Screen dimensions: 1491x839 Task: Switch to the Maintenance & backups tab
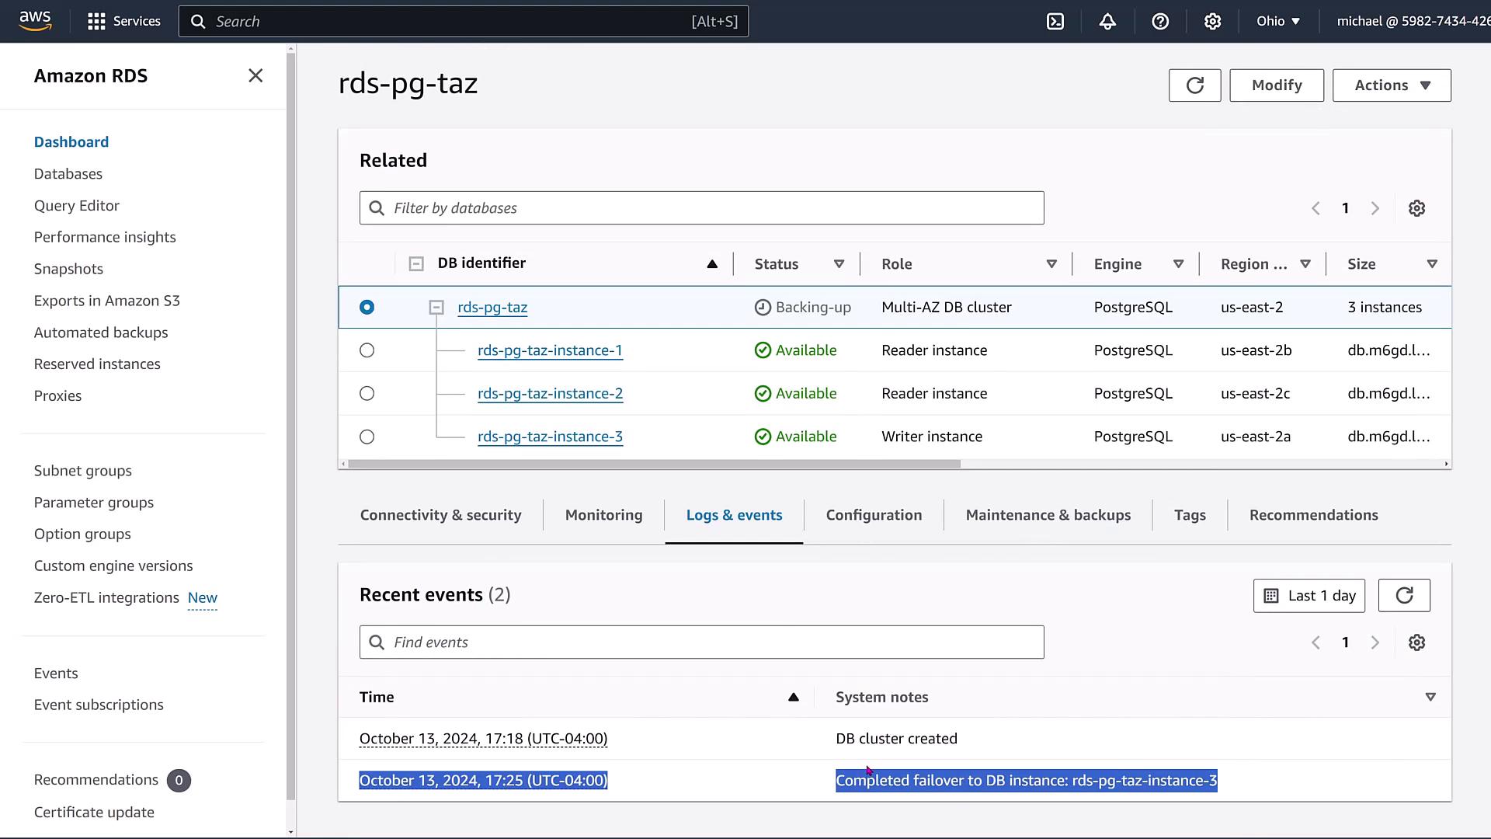tap(1048, 515)
